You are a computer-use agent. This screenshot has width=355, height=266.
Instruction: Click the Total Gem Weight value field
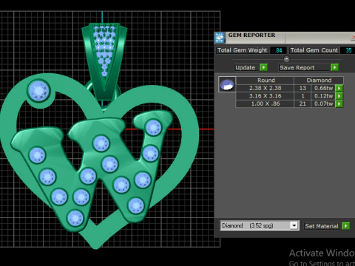click(x=279, y=50)
